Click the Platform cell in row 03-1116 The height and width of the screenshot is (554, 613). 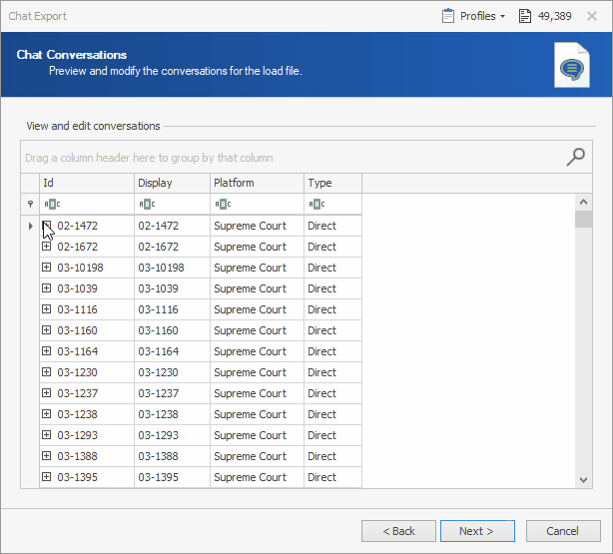tap(257, 309)
